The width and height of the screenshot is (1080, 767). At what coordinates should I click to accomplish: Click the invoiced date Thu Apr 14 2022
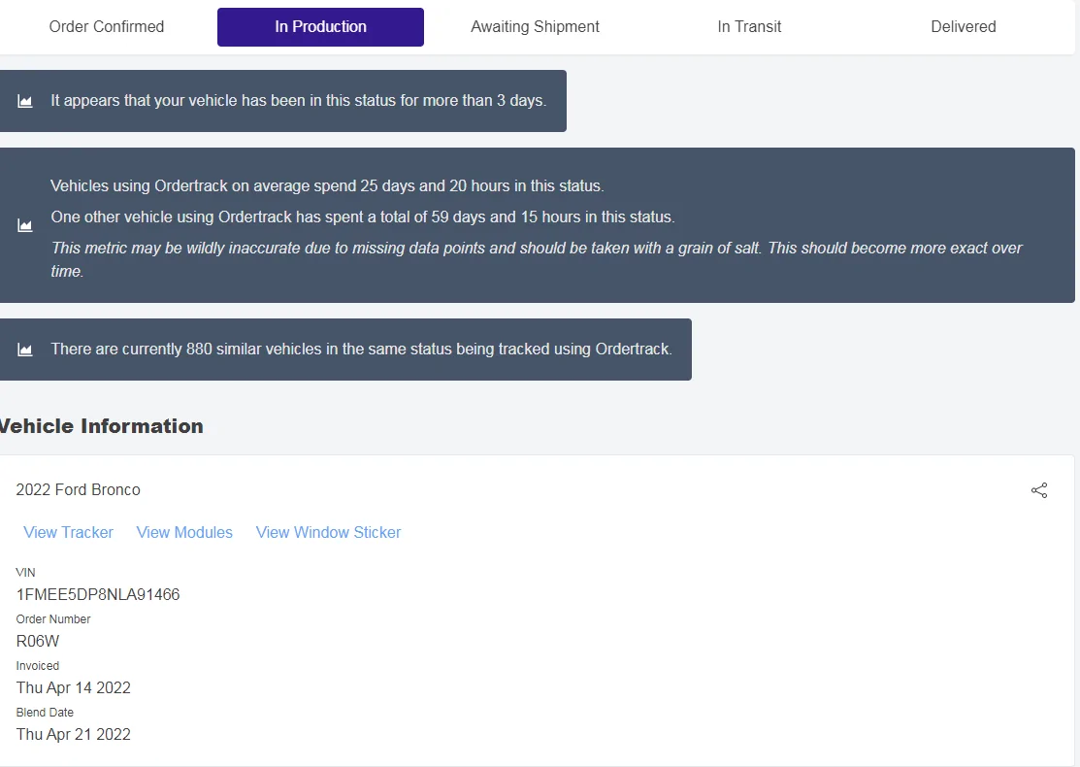(x=74, y=687)
